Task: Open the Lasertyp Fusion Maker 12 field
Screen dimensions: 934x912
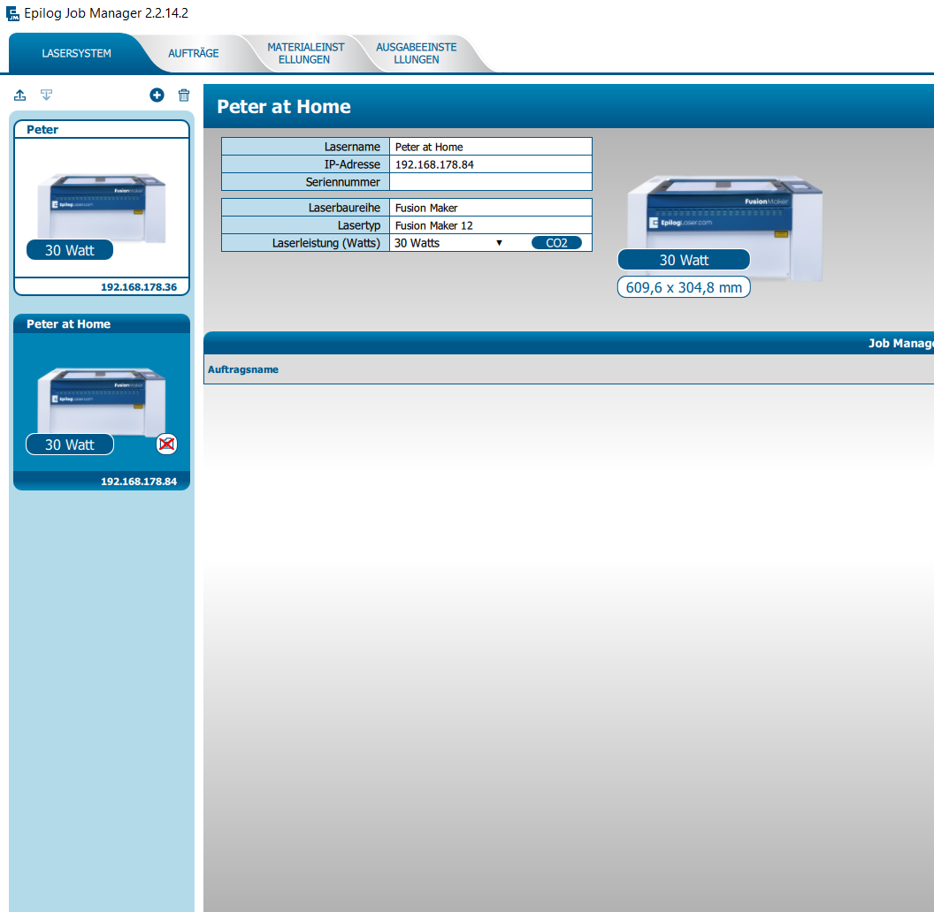Action: (491, 225)
